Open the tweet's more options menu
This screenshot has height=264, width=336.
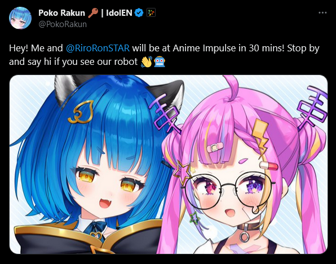[x=322, y=13]
